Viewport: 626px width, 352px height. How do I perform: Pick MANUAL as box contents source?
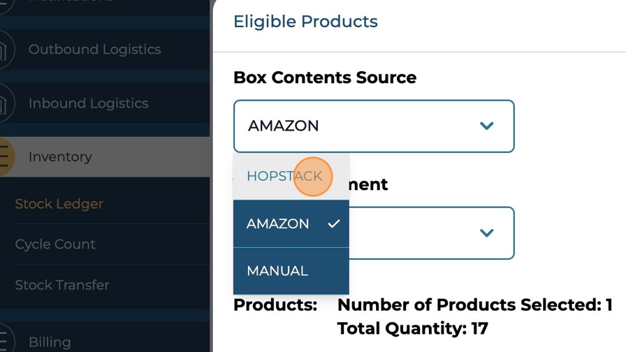[277, 271]
